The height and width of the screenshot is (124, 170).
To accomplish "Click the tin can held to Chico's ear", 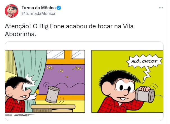I will [145, 95].
